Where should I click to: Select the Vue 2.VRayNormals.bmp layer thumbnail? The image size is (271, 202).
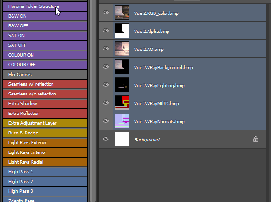pos(122,121)
